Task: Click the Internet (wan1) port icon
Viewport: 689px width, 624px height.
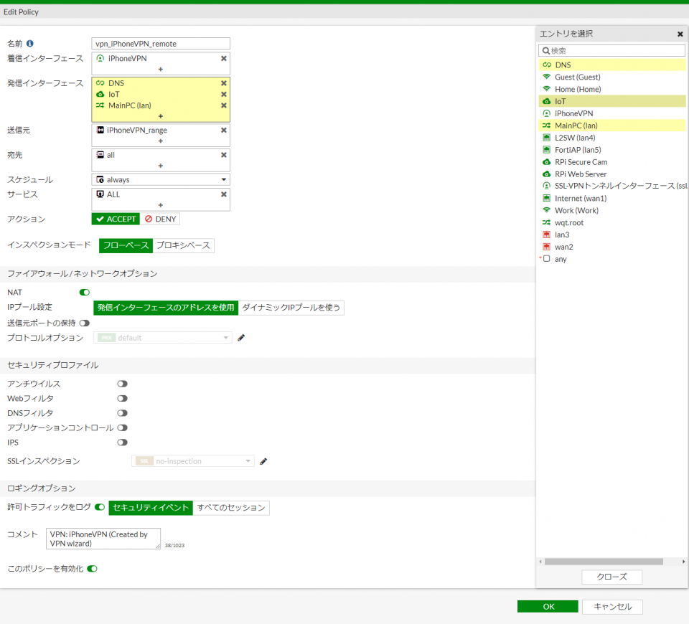Action: 547,199
